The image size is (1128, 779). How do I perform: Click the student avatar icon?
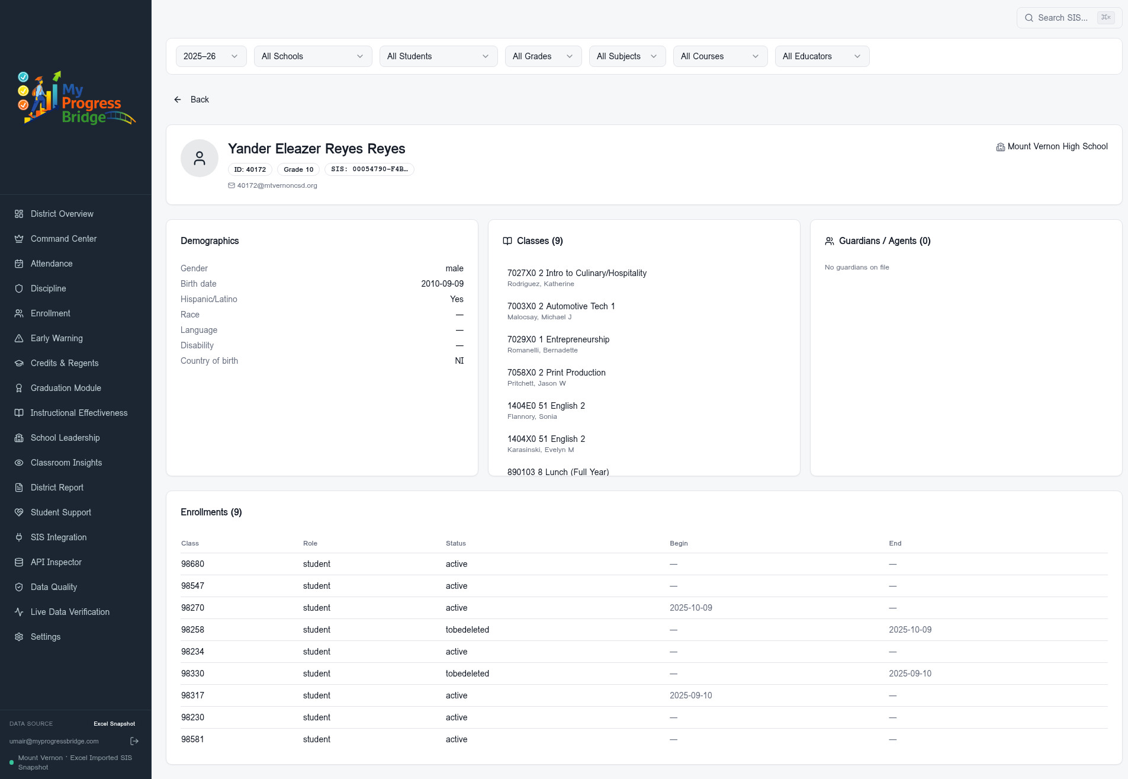click(x=200, y=158)
